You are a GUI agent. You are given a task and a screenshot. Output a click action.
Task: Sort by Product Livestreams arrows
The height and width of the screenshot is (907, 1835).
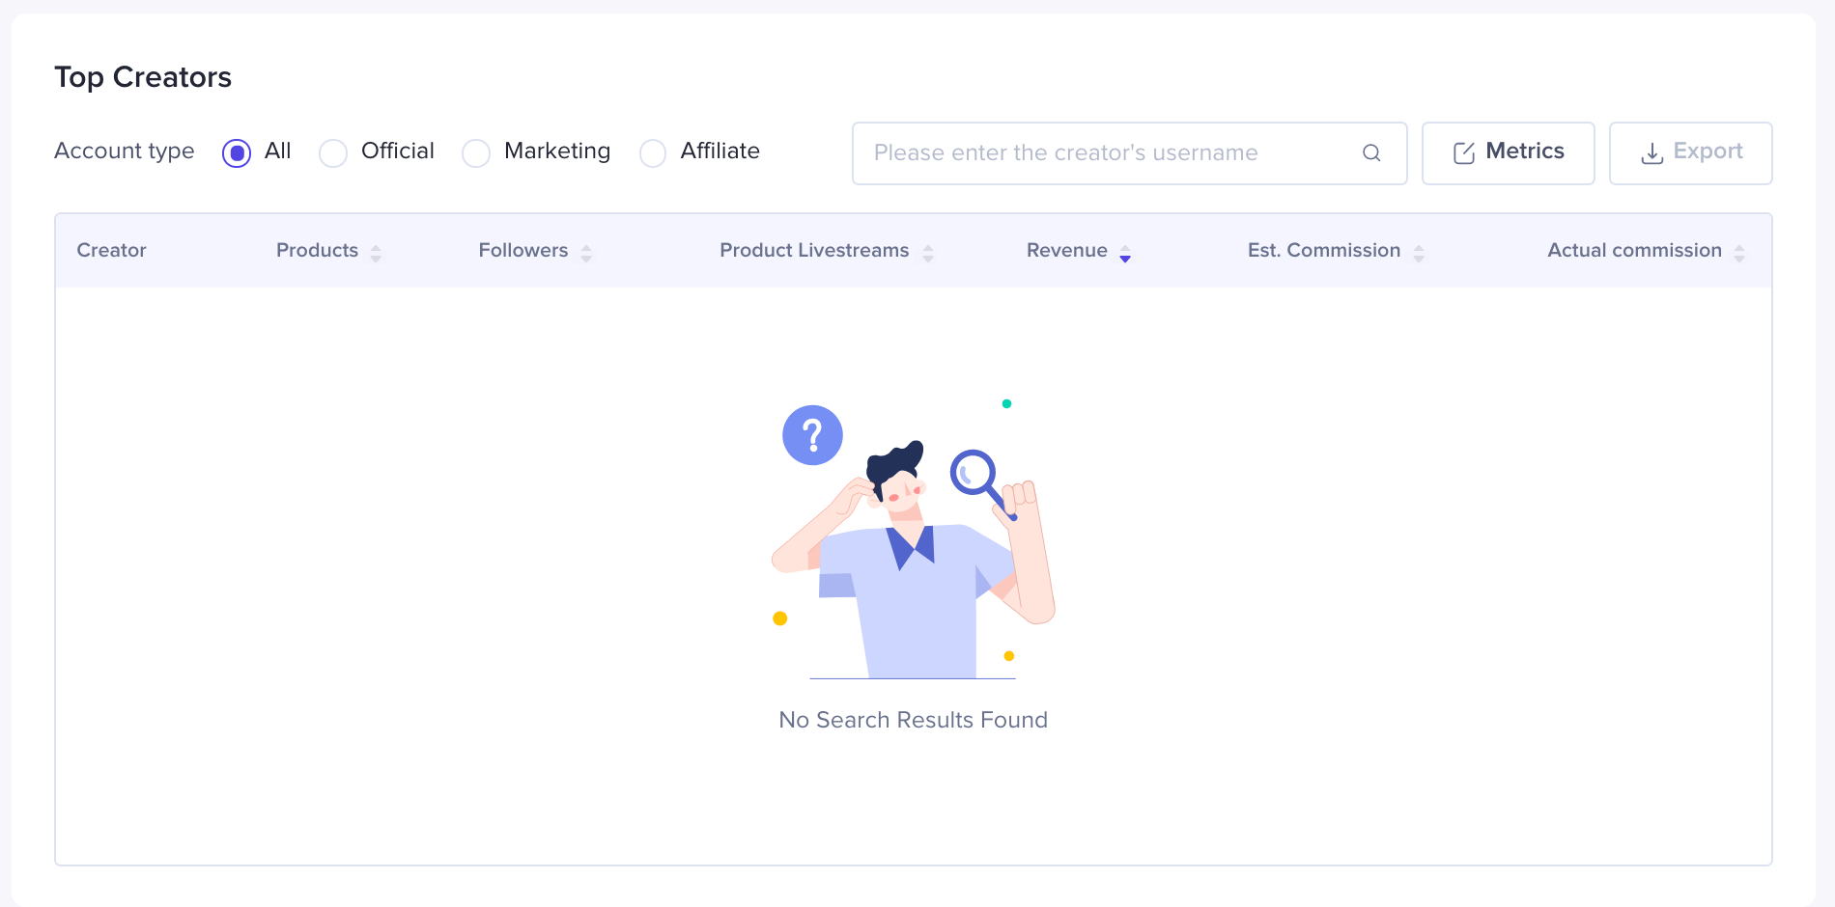[928, 253]
